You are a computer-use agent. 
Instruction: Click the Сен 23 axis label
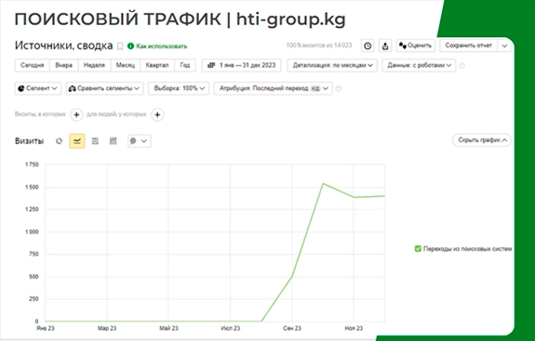(x=292, y=328)
